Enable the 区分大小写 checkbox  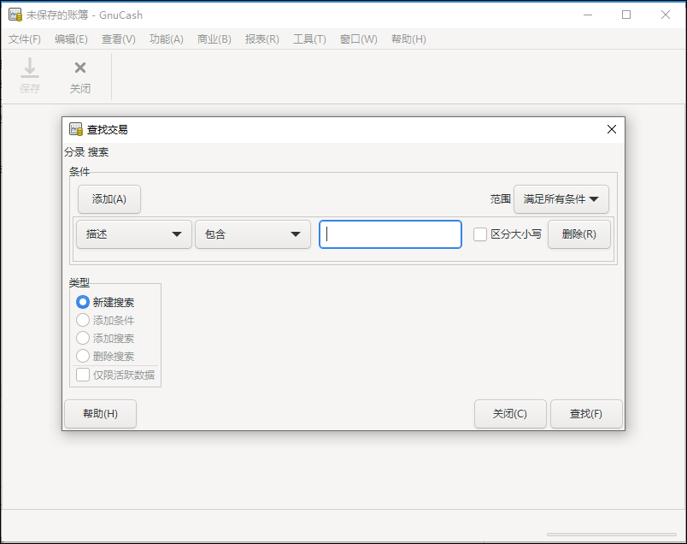pyautogui.click(x=480, y=234)
